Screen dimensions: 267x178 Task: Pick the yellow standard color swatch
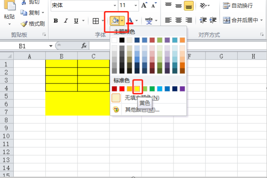(x=137, y=89)
